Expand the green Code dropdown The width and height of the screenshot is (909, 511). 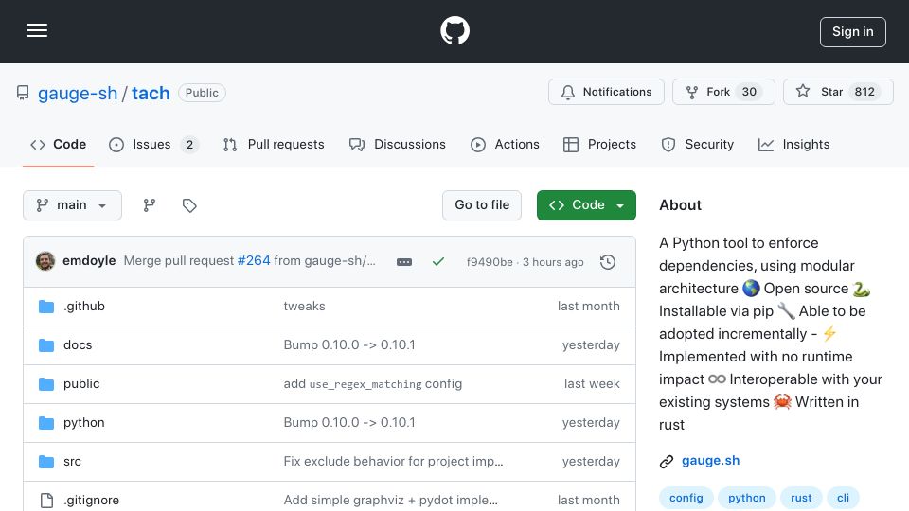pyautogui.click(x=586, y=205)
